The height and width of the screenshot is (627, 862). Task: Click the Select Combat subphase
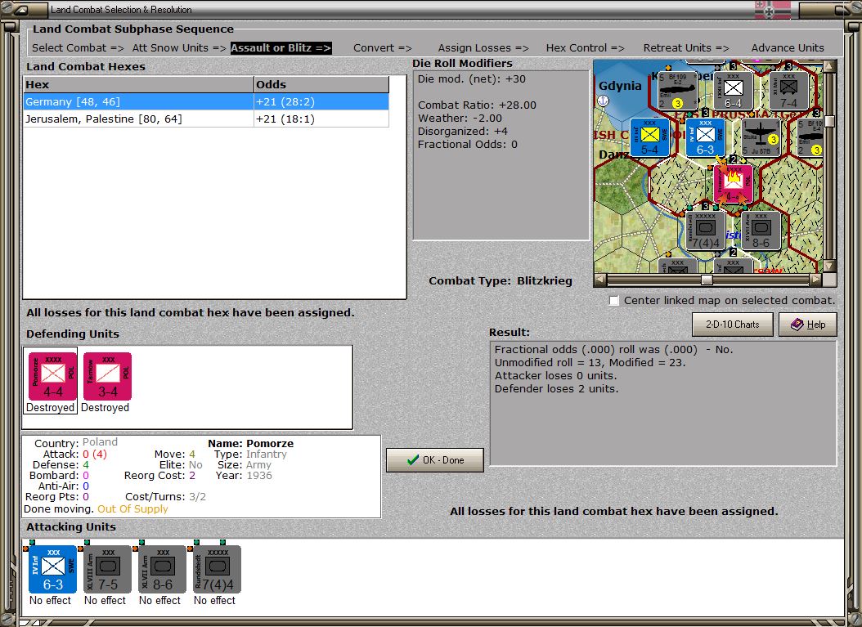[78, 47]
